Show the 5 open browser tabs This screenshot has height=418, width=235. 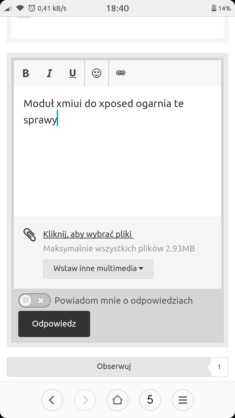click(x=150, y=399)
